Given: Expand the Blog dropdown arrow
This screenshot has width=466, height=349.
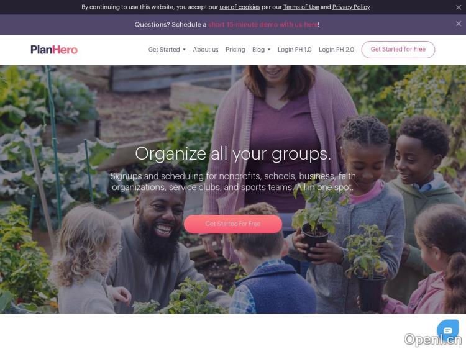Looking at the screenshot, I should (269, 50).
